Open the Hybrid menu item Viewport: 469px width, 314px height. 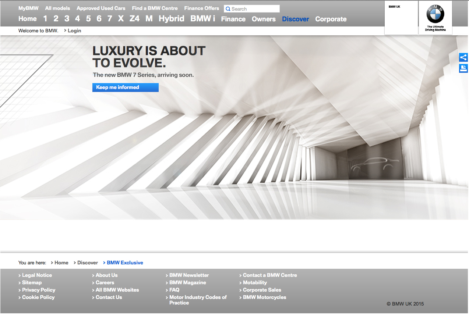coord(172,19)
